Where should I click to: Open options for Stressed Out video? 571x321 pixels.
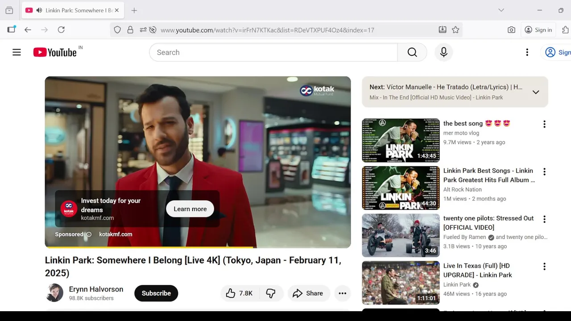544,219
